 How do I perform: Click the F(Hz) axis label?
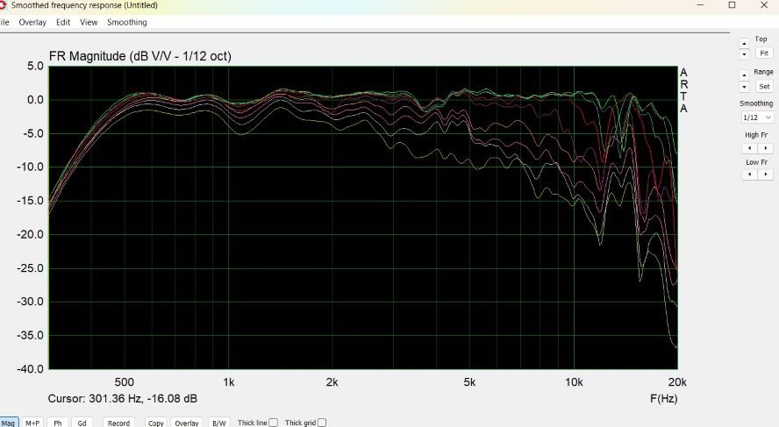[x=664, y=398]
